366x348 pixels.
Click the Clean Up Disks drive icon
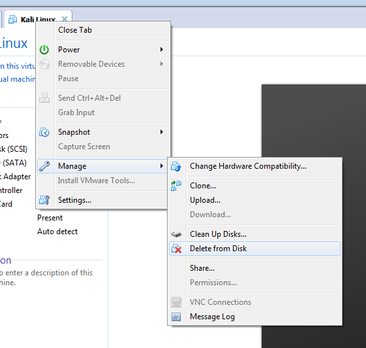pos(176,234)
